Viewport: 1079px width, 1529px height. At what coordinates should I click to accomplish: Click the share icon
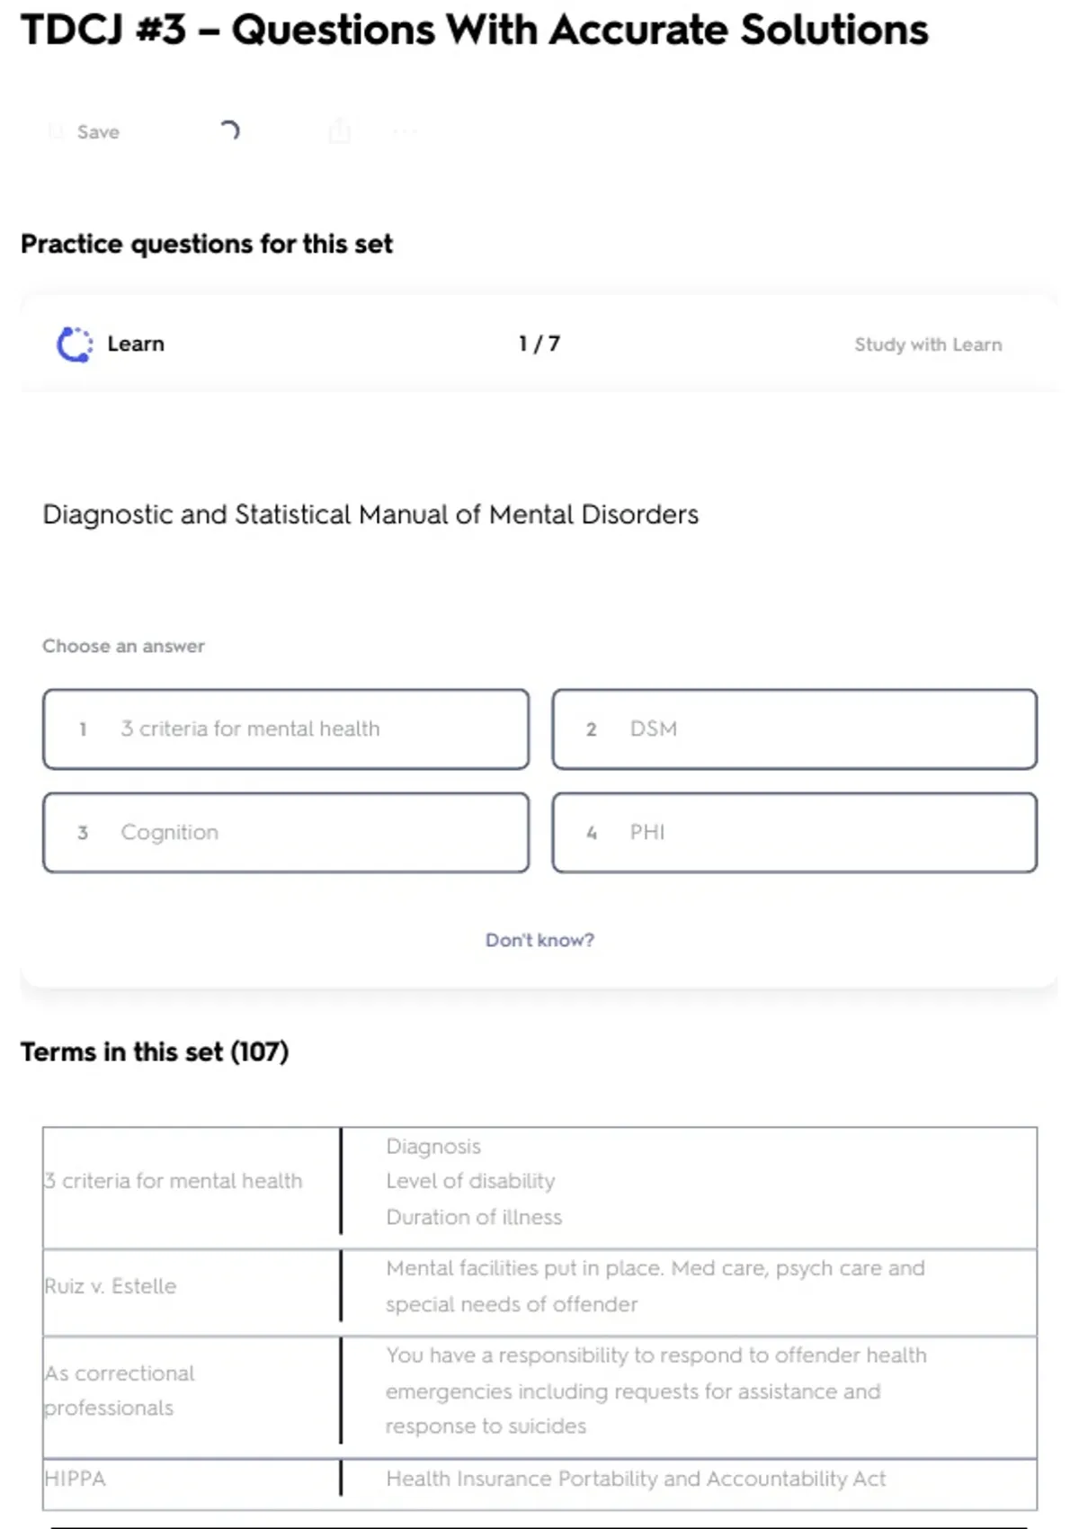click(x=339, y=132)
